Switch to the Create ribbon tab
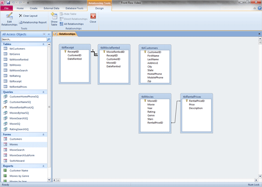The width and height of the screenshot is (262, 187). click(34, 8)
